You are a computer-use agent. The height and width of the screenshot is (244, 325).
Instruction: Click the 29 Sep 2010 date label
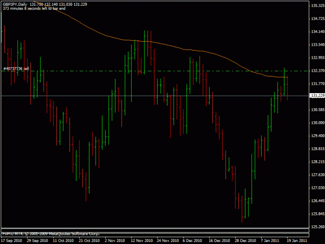coord(37,240)
